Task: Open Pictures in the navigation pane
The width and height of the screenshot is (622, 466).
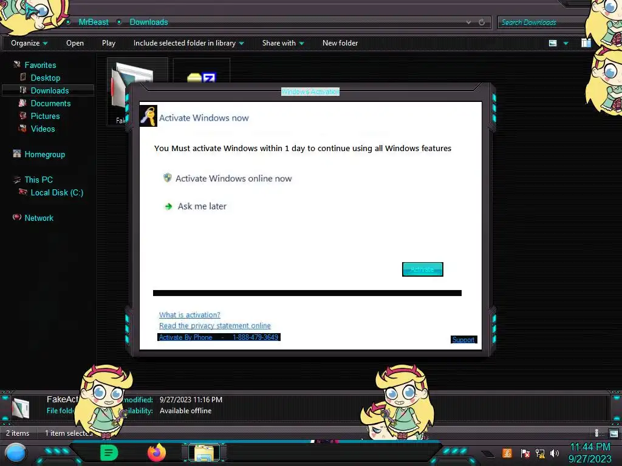Action: pyautogui.click(x=45, y=116)
